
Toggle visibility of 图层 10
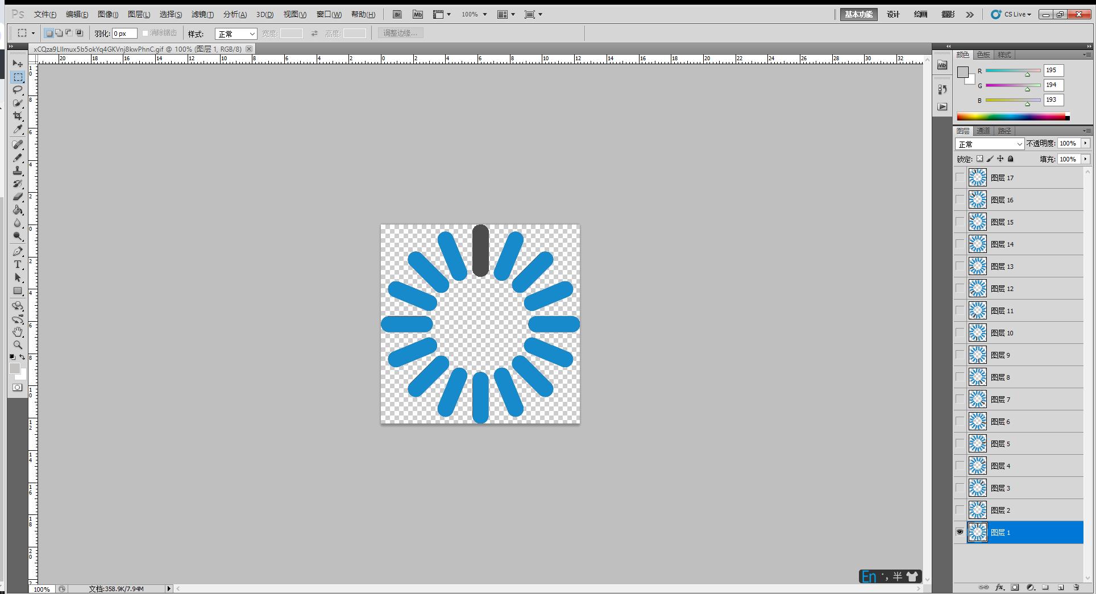(960, 333)
